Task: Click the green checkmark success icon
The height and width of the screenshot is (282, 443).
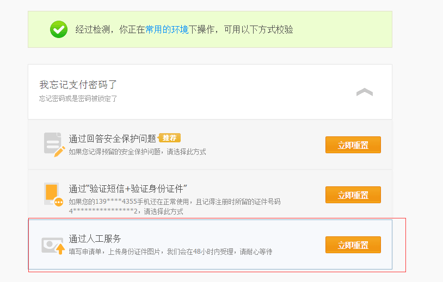Action: [59, 29]
